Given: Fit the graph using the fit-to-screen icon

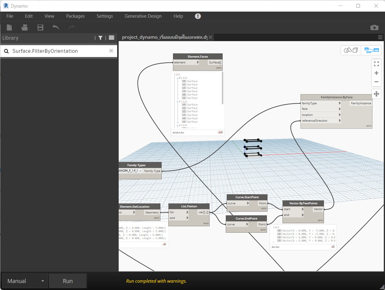Looking at the screenshot, I should point(376,64).
